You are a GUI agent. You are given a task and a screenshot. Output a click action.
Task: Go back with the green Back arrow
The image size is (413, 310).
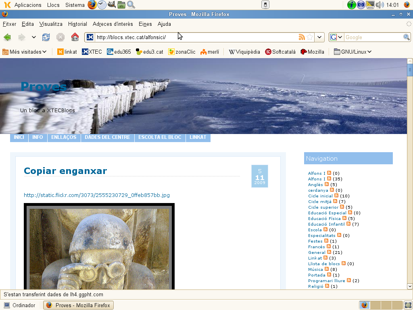tap(7, 37)
